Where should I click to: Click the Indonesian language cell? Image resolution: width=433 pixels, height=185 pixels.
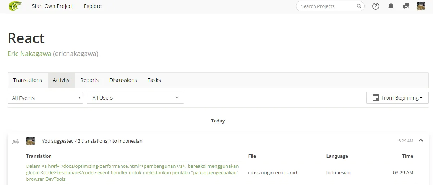pos(338,172)
